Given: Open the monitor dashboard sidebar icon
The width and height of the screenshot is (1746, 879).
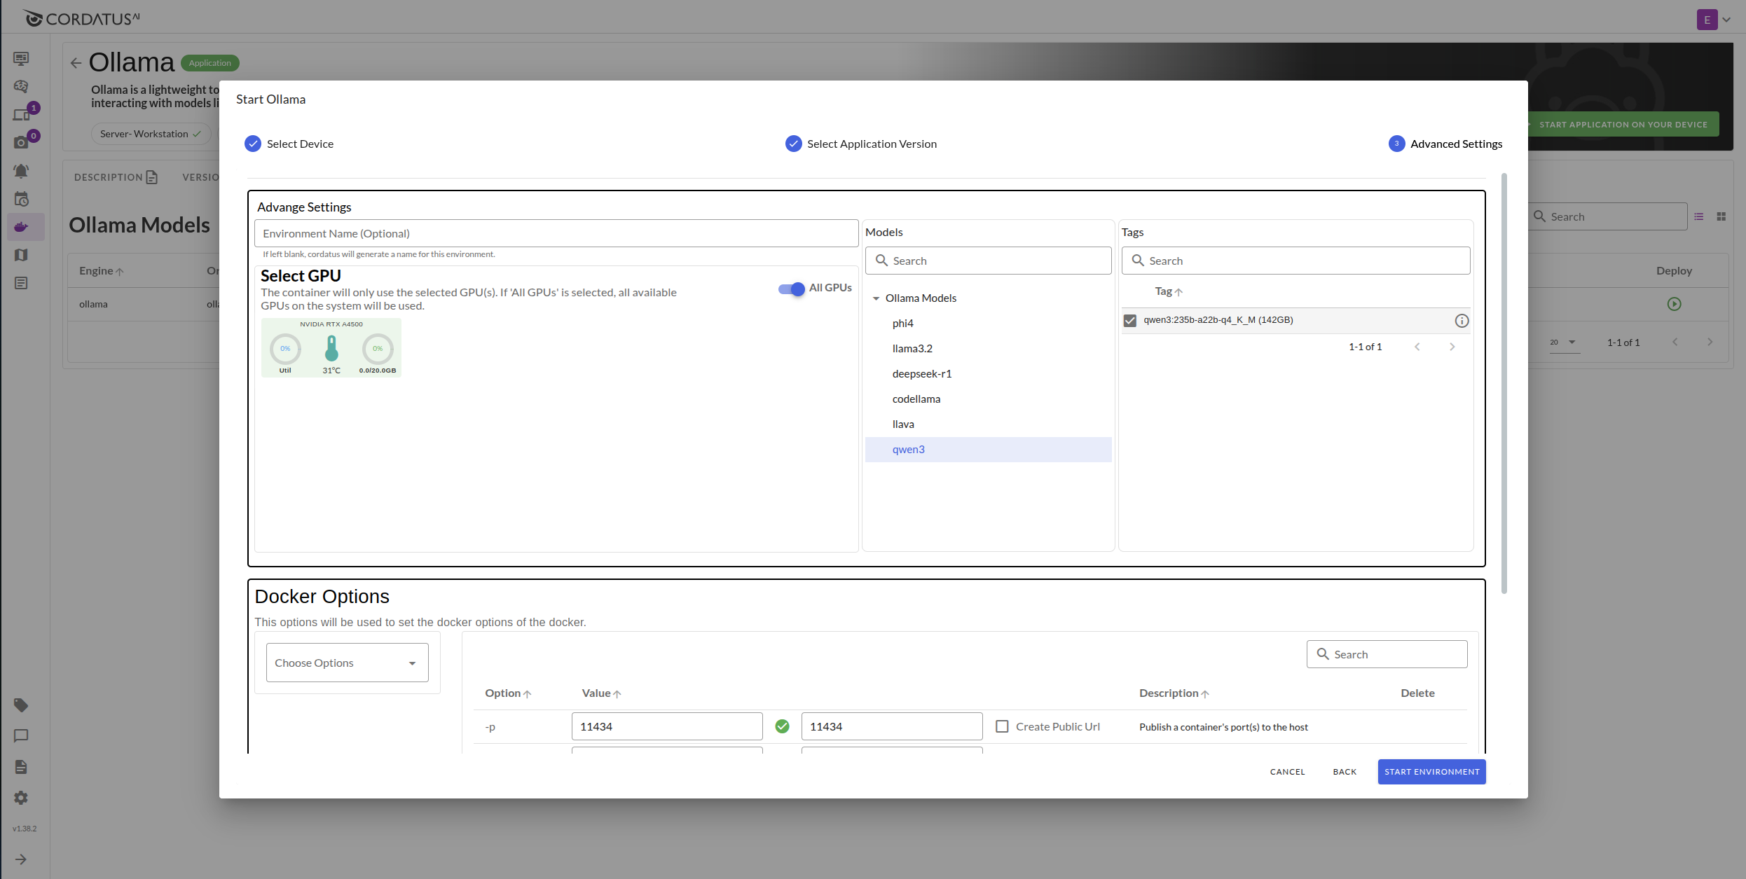Looking at the screenshot, I should 21,59.
